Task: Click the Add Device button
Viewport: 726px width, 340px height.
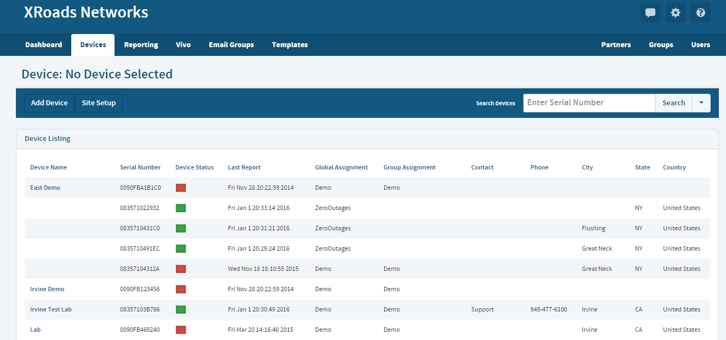Action: tap(49, 103)
